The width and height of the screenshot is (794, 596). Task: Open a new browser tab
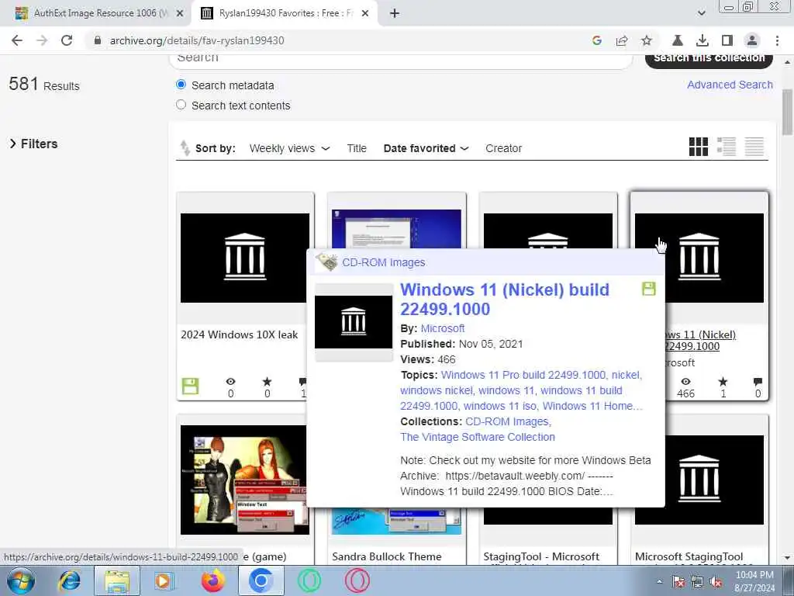click(x=395, y=13)
